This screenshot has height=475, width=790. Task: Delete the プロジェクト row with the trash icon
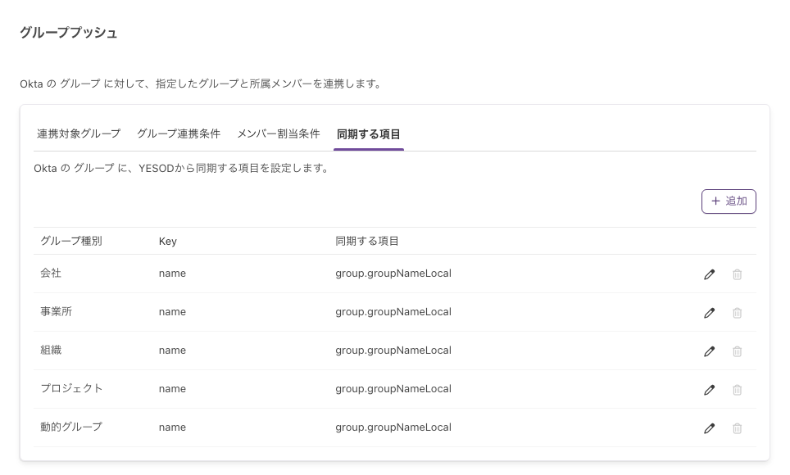[737, 390]
